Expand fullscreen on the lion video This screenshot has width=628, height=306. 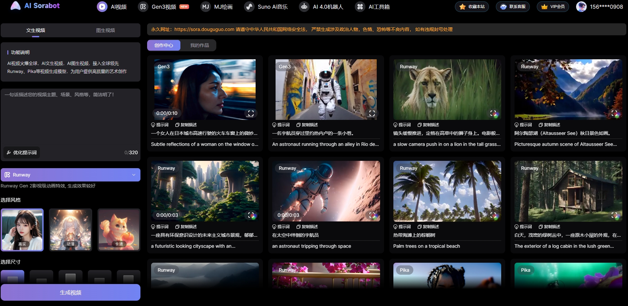click(x=493, y=113)
